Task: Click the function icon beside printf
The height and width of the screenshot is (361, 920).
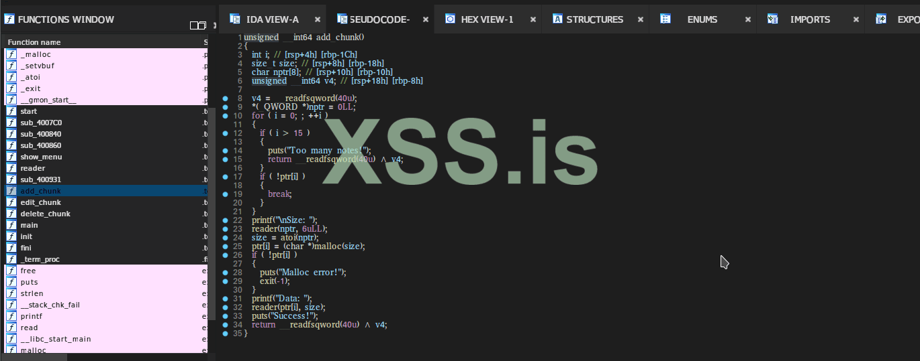Action: tap(11, 316)
